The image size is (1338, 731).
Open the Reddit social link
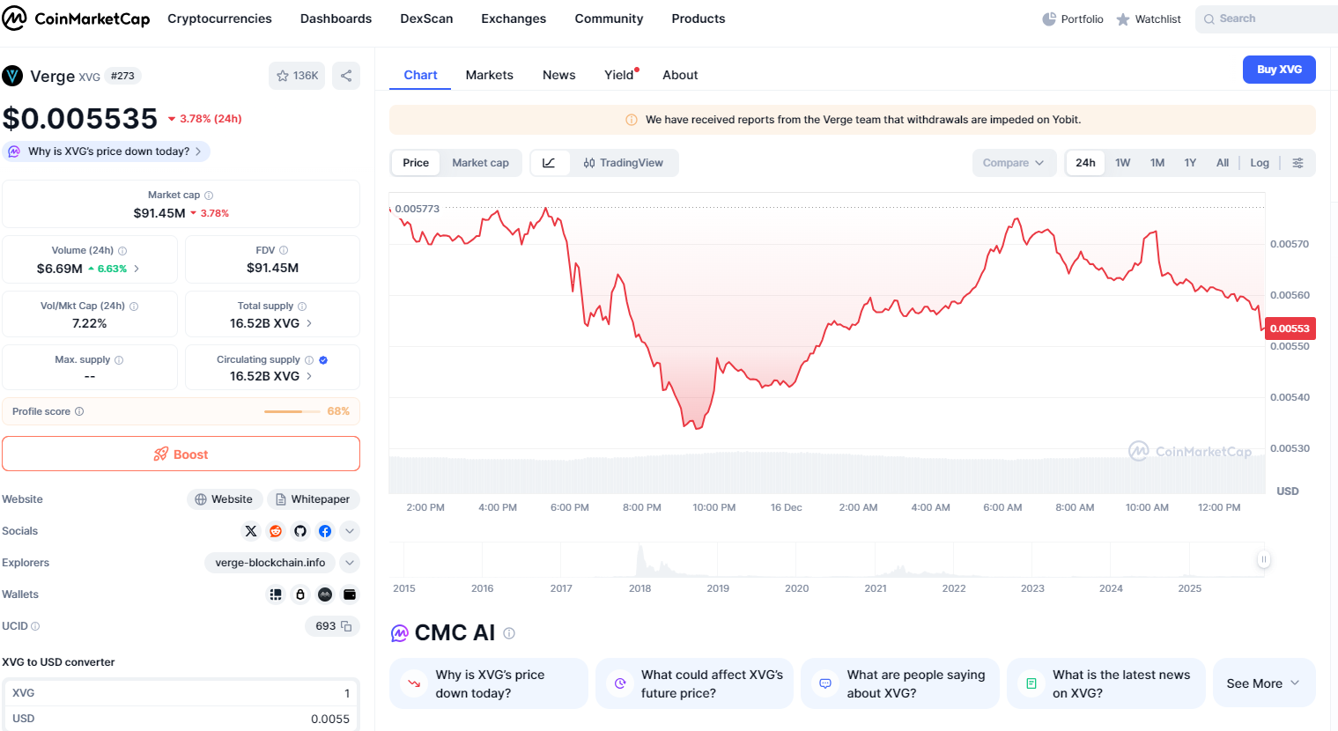(276, 531)
